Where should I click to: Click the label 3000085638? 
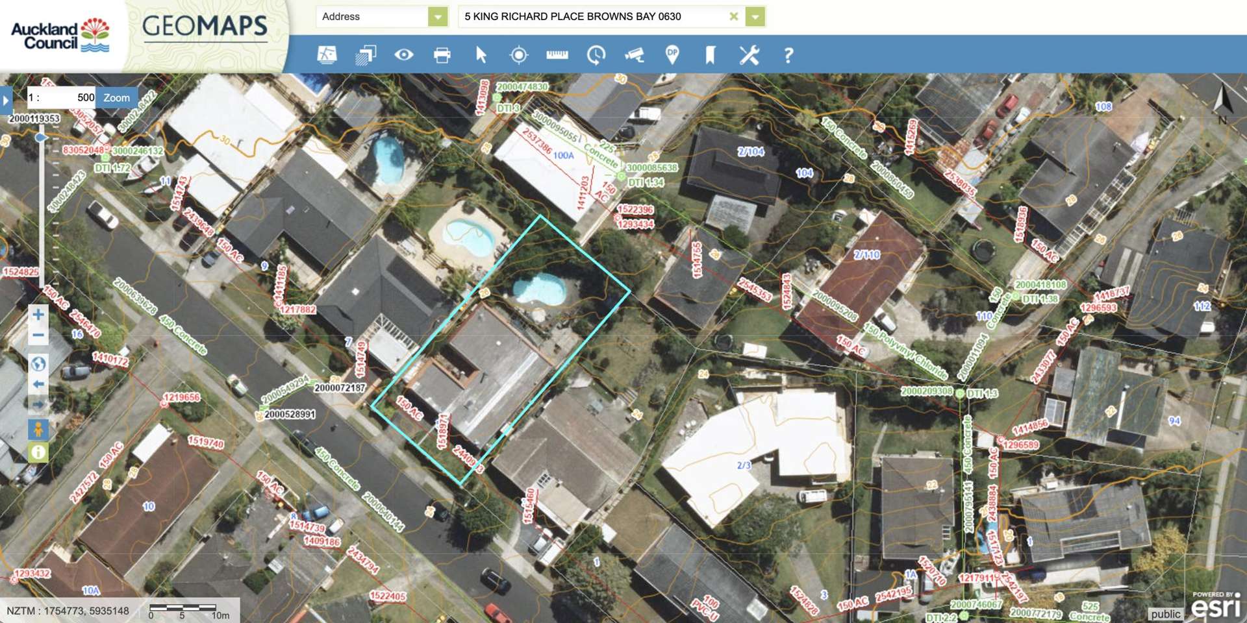(x=651, y=167)
